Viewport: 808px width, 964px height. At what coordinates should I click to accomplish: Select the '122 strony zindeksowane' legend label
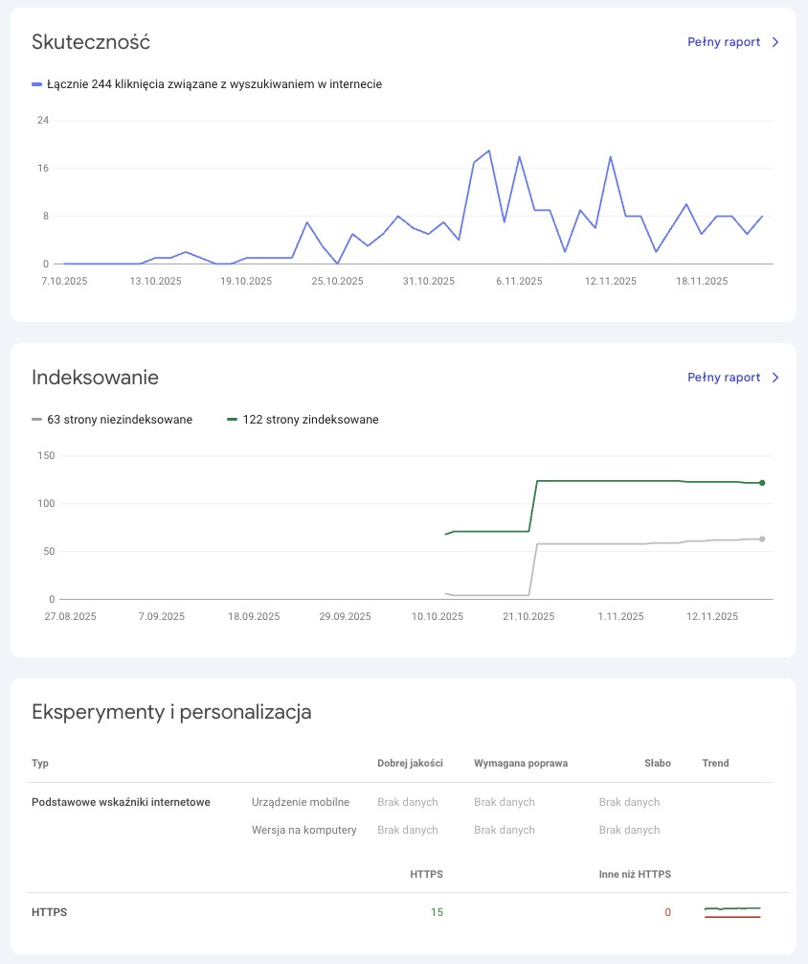point(310,420)
